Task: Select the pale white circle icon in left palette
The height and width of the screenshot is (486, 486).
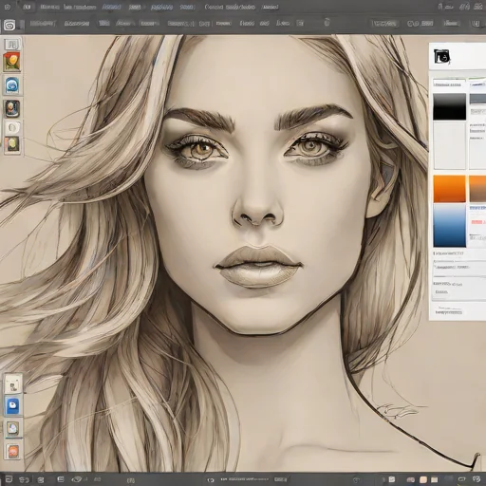Action: [x=12, y=128]
